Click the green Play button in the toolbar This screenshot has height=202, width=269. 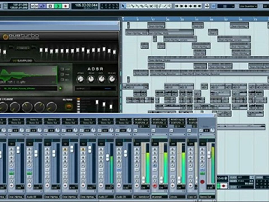coord(58,6)
